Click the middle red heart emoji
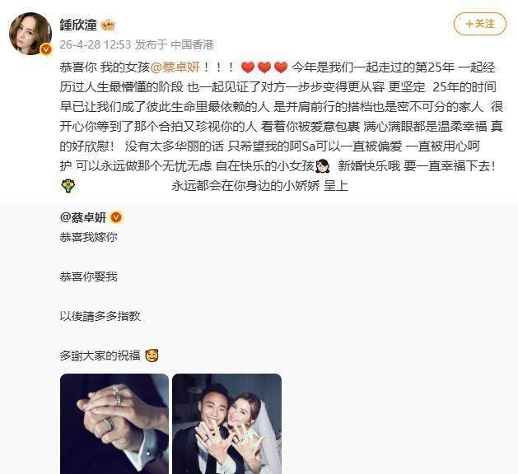 [x=264, y=67]
